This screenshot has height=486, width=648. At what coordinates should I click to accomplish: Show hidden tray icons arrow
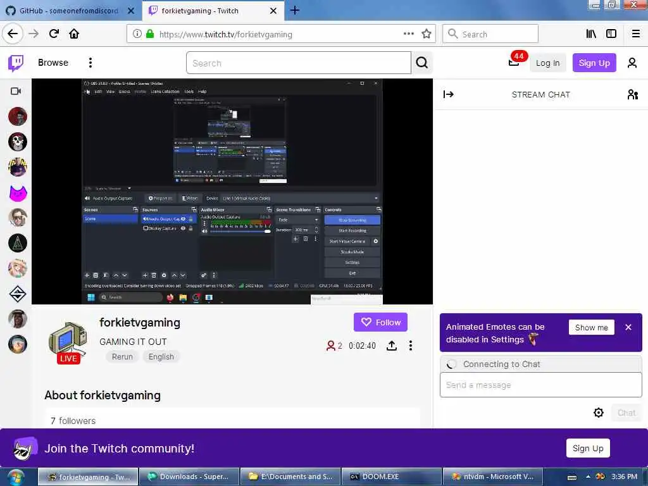588,477
